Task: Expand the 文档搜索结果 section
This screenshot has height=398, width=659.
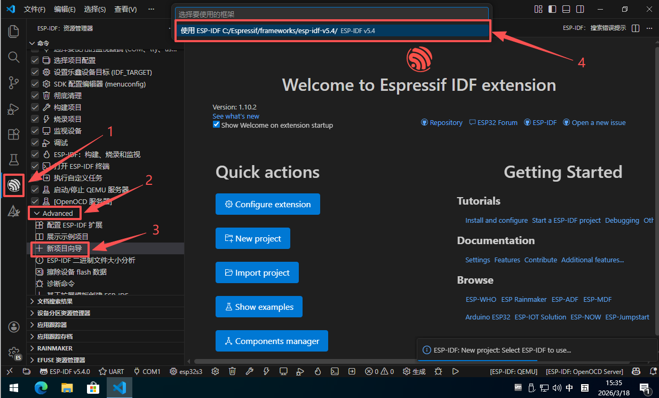Action: (106, 301)
